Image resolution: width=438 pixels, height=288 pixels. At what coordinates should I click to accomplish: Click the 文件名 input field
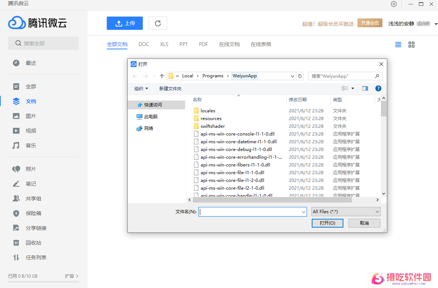click(250, 212)
